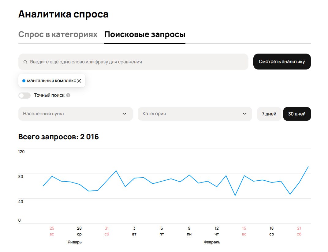This screenshot has height=252, width=328.
Task: Click the 31 сб date on chart axis
Action: (x=107, y=231)
